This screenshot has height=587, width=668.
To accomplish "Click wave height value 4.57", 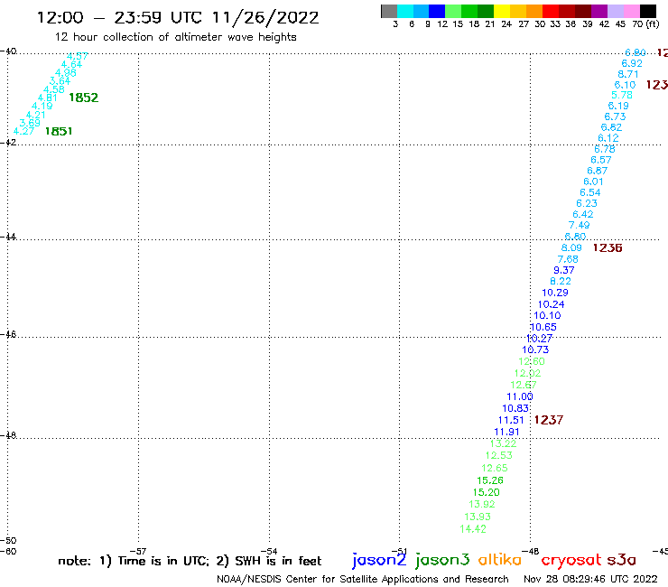I will (78, 56).
